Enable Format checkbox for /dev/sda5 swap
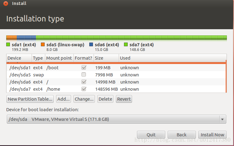 click(x=83, y=75)
